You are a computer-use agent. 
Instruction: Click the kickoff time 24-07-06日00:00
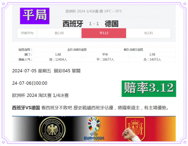coord(30,83)
